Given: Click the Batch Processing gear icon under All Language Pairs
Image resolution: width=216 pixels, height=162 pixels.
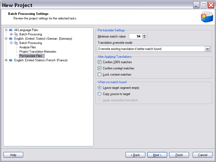Looking at the screenshot, I should pos(15,34).
